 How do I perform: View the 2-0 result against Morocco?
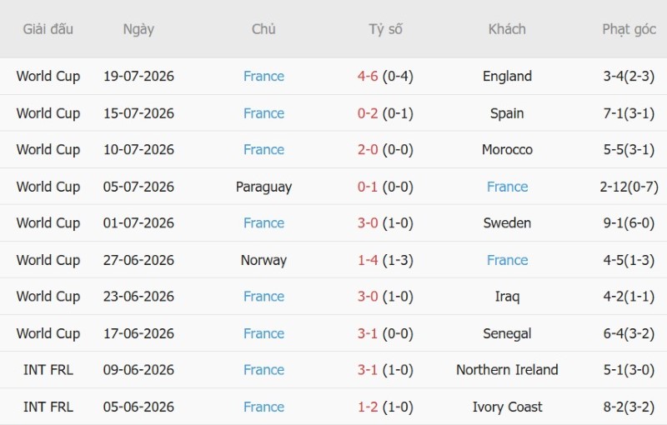point(368,150)
